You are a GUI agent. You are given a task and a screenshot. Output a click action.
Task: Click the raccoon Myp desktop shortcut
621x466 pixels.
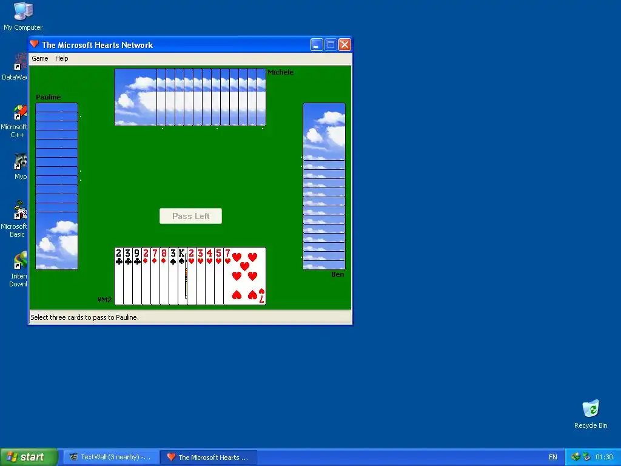[x=20, y=167]
